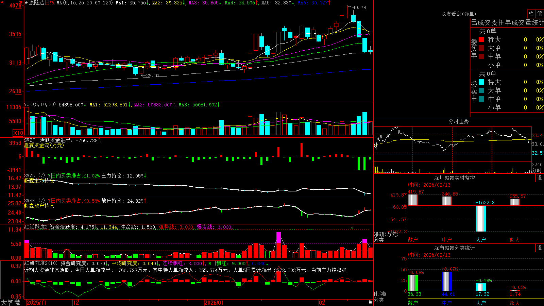Image resolution: width=544 pixels, height=306 pixels.
Task: Open MA(5,10,20,30,60,120) indicator parameters
Action: [x=85, y=3]
